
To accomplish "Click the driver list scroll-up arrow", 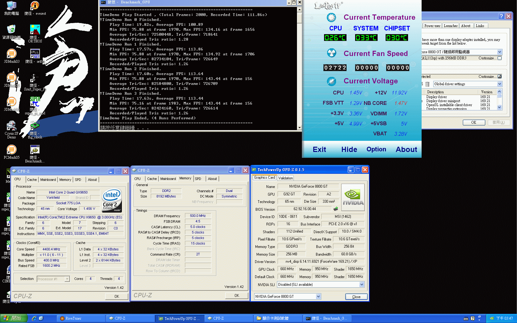I will tap(499, 91).
